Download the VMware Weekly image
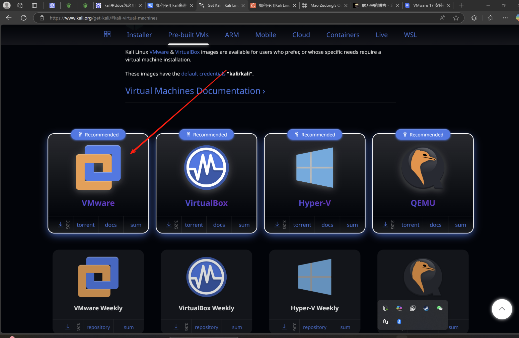 tap(68, 327)
